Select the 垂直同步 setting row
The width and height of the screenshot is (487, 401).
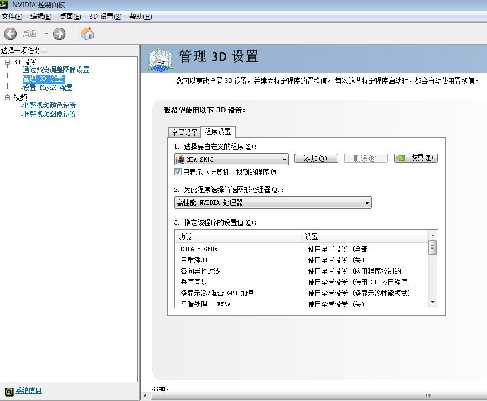coord(301,282)
